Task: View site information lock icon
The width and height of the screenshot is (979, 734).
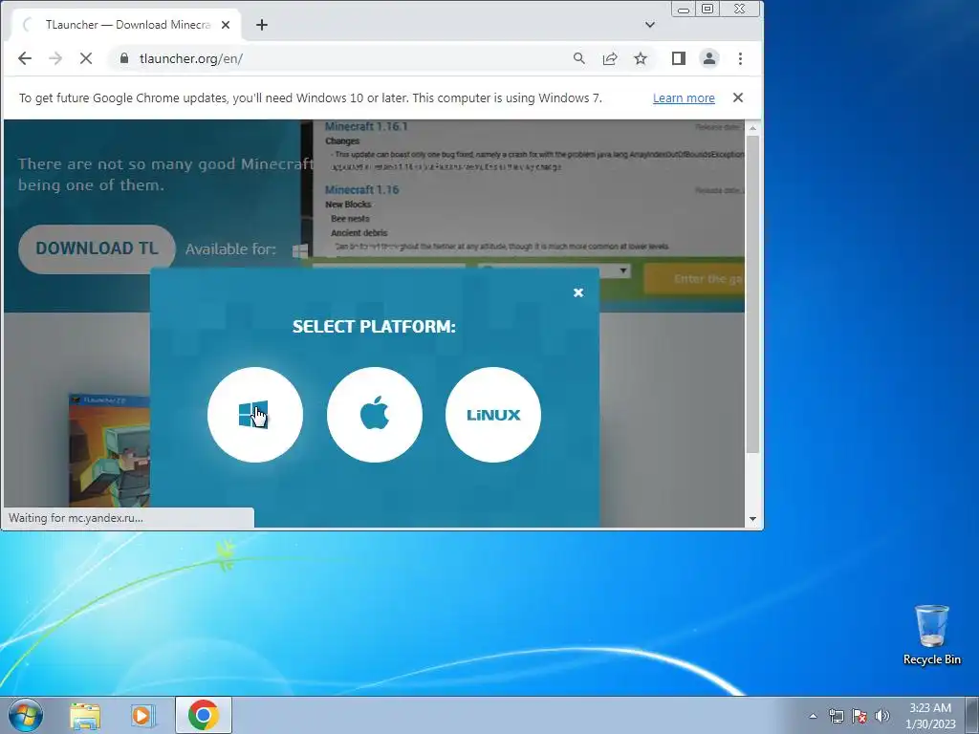Action: (x=124, y=58)
